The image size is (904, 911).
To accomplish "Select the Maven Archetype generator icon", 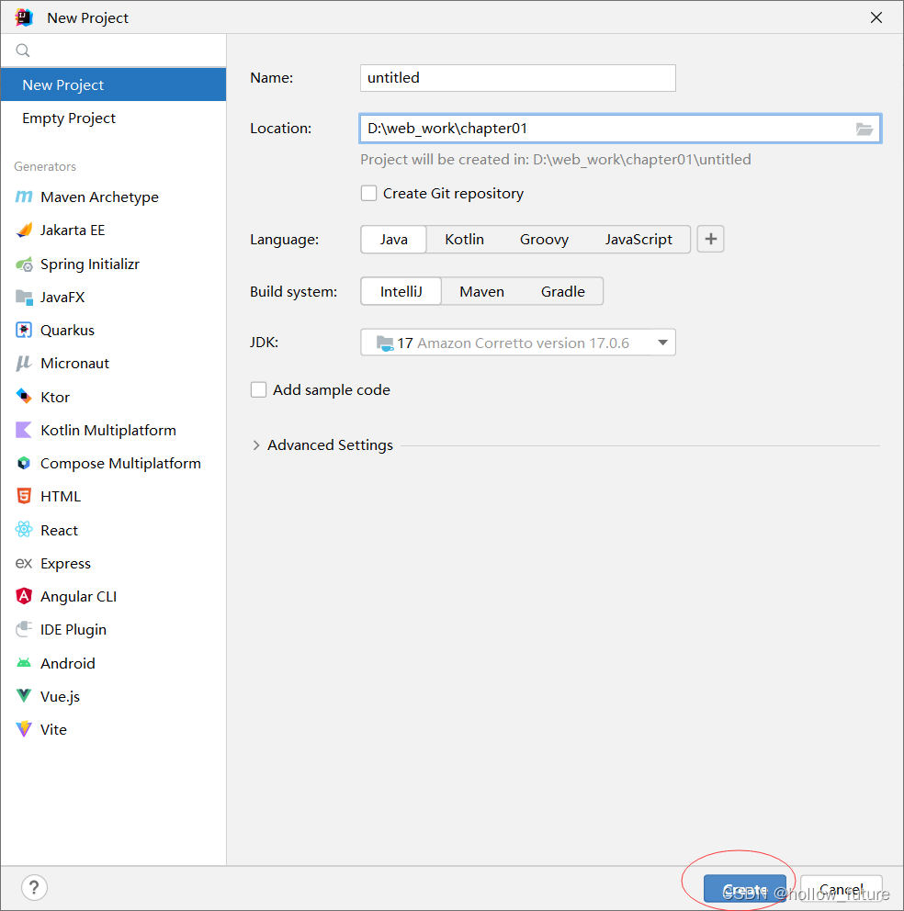I will click(x=24, y=197).
